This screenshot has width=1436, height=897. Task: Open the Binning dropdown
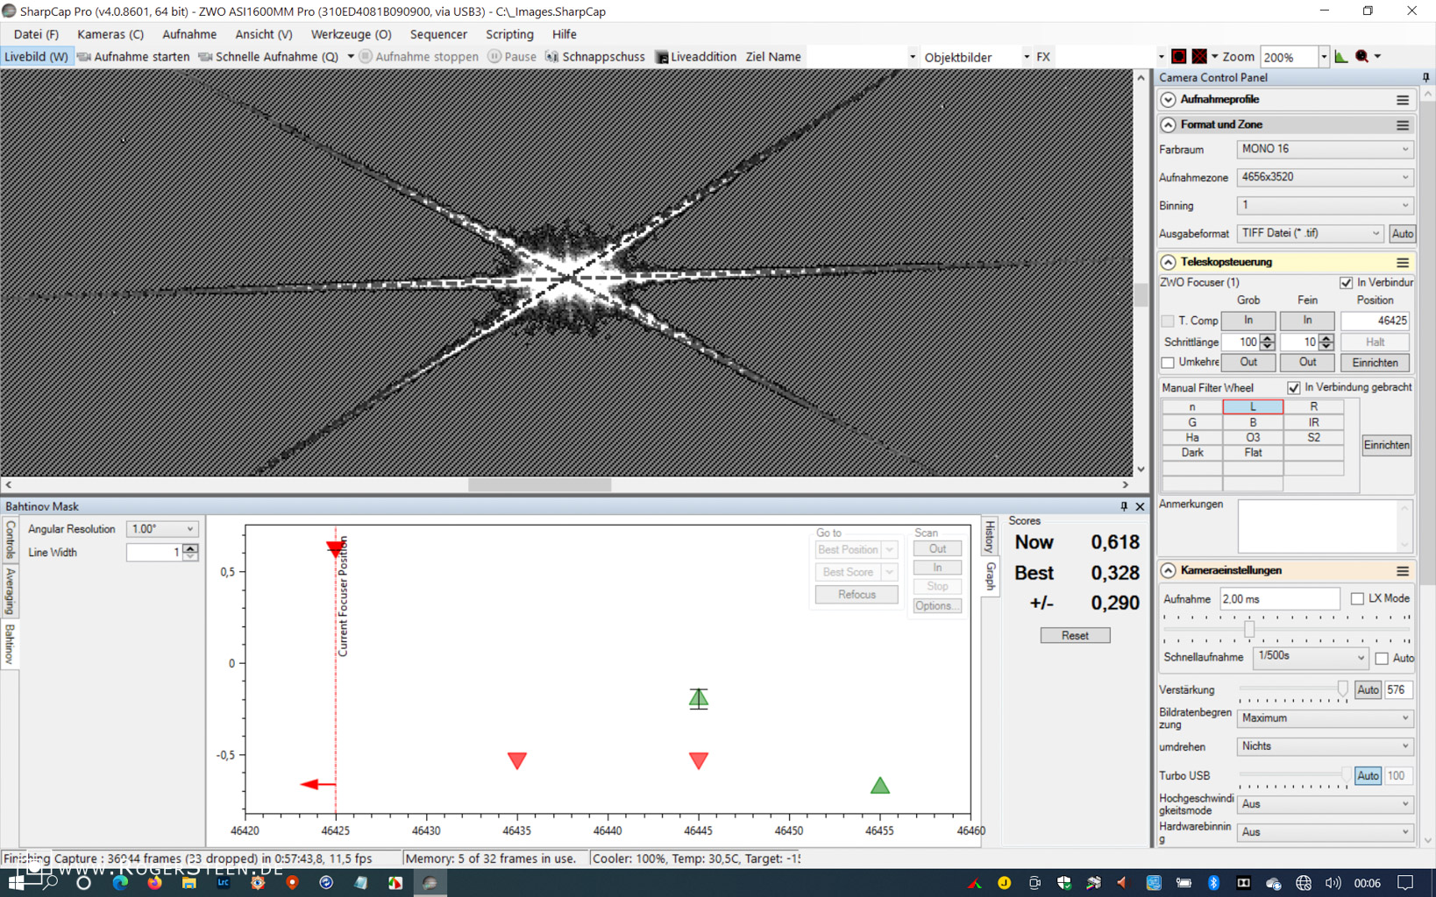(1325, 206)
